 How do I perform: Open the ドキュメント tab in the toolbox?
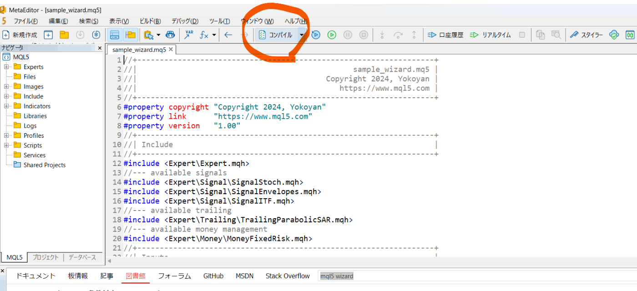click(x=36, y=276)
